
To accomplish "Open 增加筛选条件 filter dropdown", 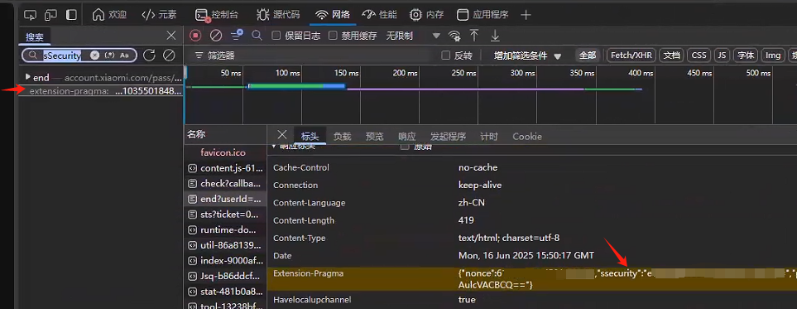I will 527,56.
